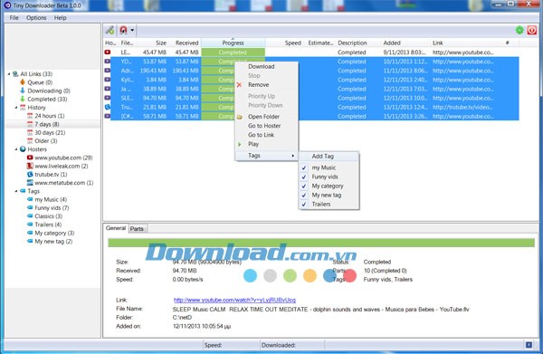Uncheck the Funny vids tag in submenu
The width and height of the screenshot is (543, 354).
pos(304,177)
